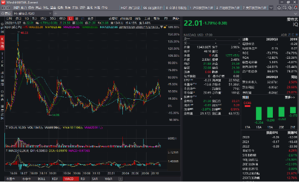Close the IQ.O stock tab

50,13
